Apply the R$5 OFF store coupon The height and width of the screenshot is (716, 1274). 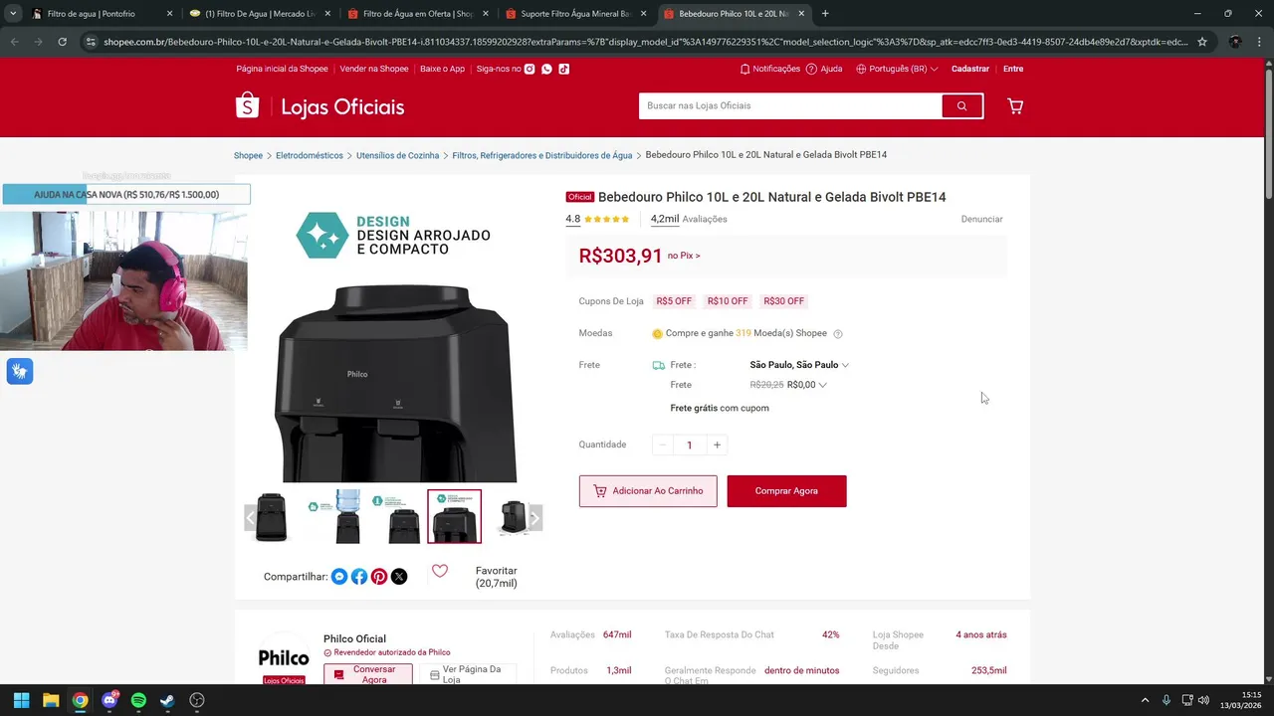click(x=674, y=301)
